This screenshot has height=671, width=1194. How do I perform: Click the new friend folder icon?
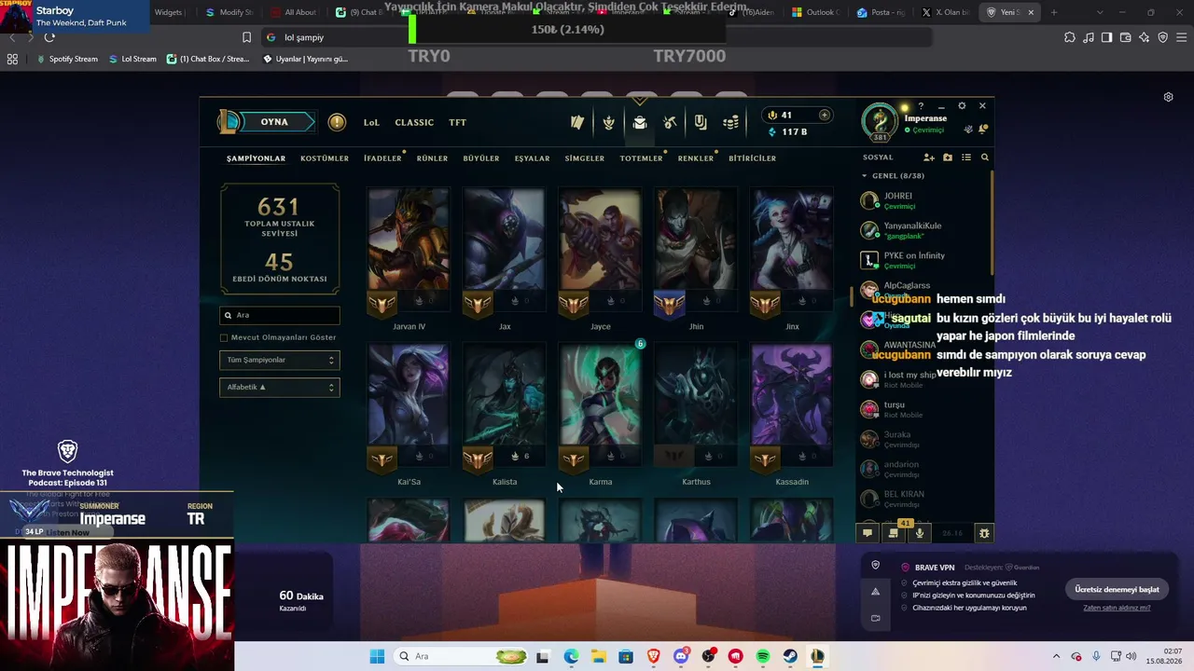pyautogui.click(x=948, y=157)
